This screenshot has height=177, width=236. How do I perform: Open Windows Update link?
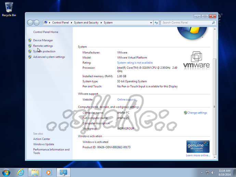(x=44, y=144)
